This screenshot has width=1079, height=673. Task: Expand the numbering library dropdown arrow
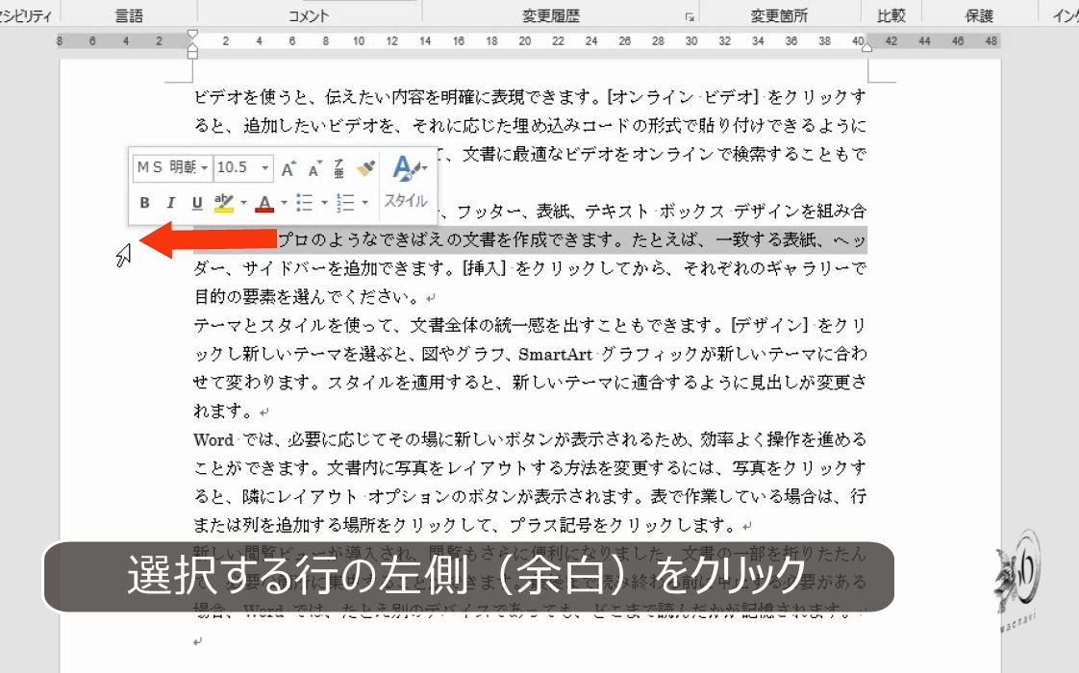(364, 202)
